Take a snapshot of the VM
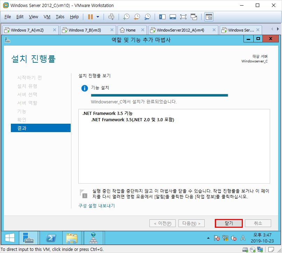 (x=126, y=17)
